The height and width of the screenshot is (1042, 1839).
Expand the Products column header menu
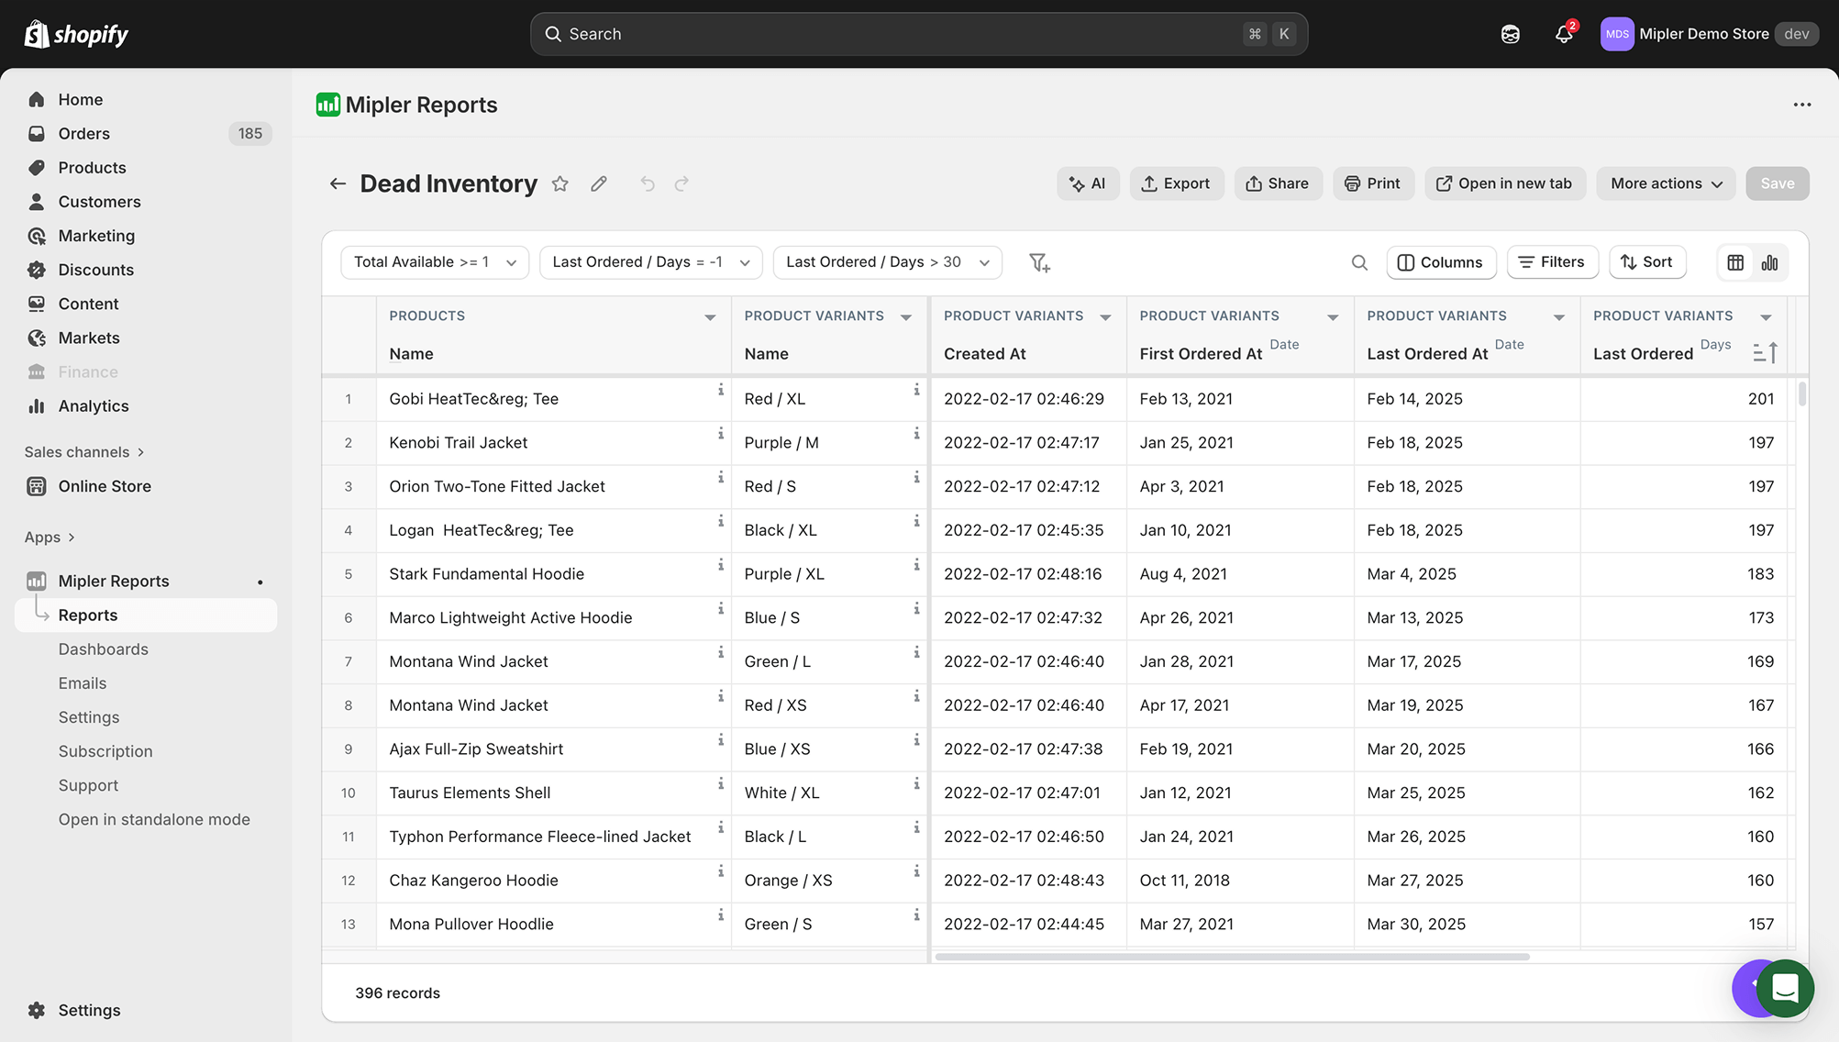710,316
